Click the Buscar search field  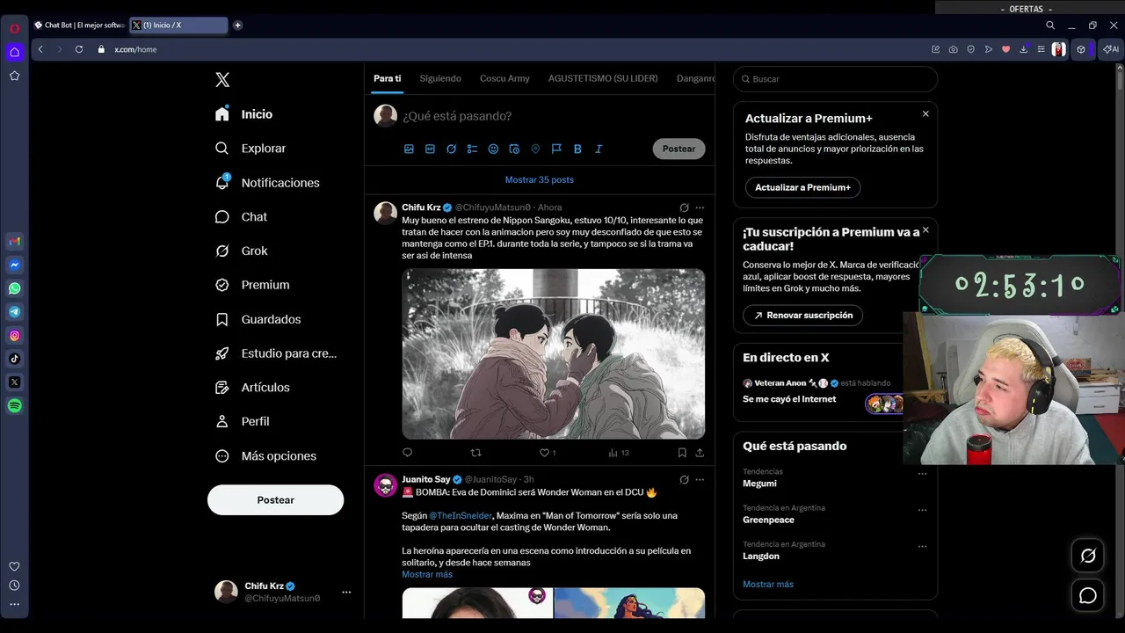point(835,79)
